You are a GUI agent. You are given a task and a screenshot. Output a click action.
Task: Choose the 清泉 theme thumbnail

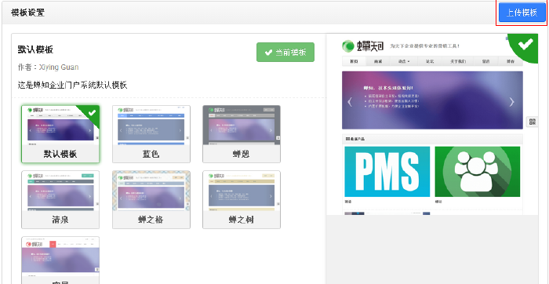pos(60,199)
